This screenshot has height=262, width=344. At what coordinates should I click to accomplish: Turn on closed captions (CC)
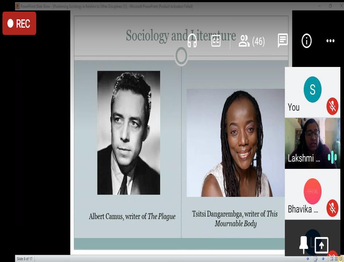coord(216,41)
